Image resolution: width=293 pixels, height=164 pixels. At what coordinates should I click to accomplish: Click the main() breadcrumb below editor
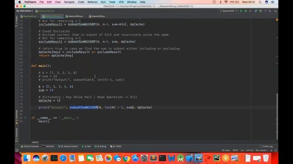click(35, 142)
